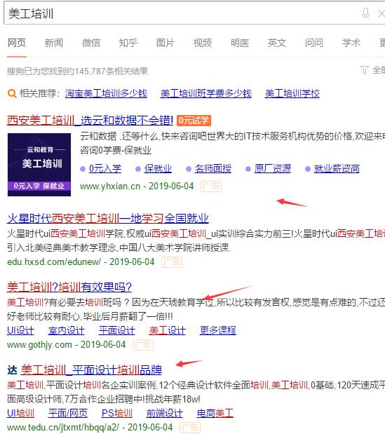Click the 名师面授 sub-link
The width and height of the screenshot is (385, 434).
click(213, 168)
